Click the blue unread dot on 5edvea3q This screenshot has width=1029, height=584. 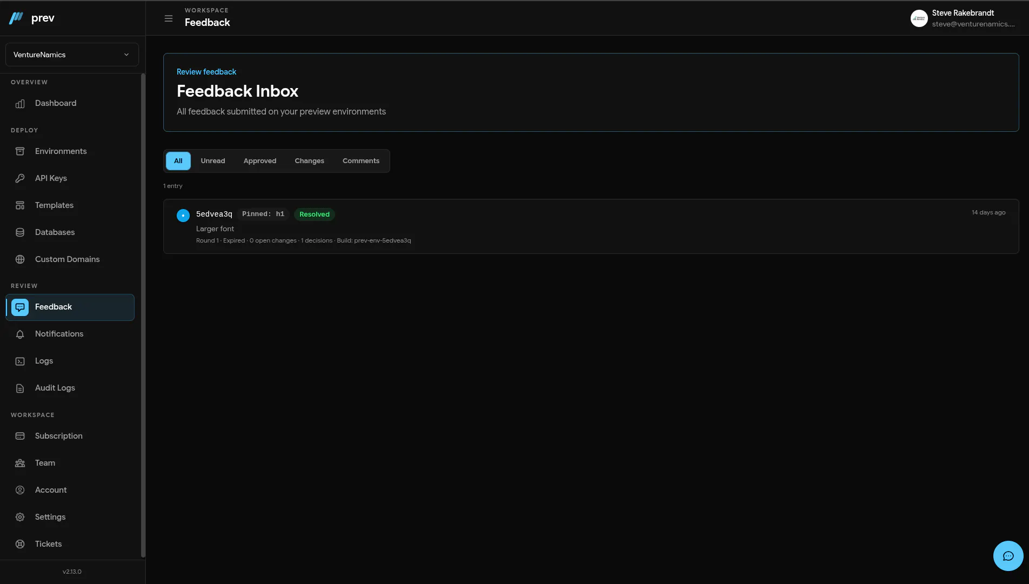click(183, 216)
